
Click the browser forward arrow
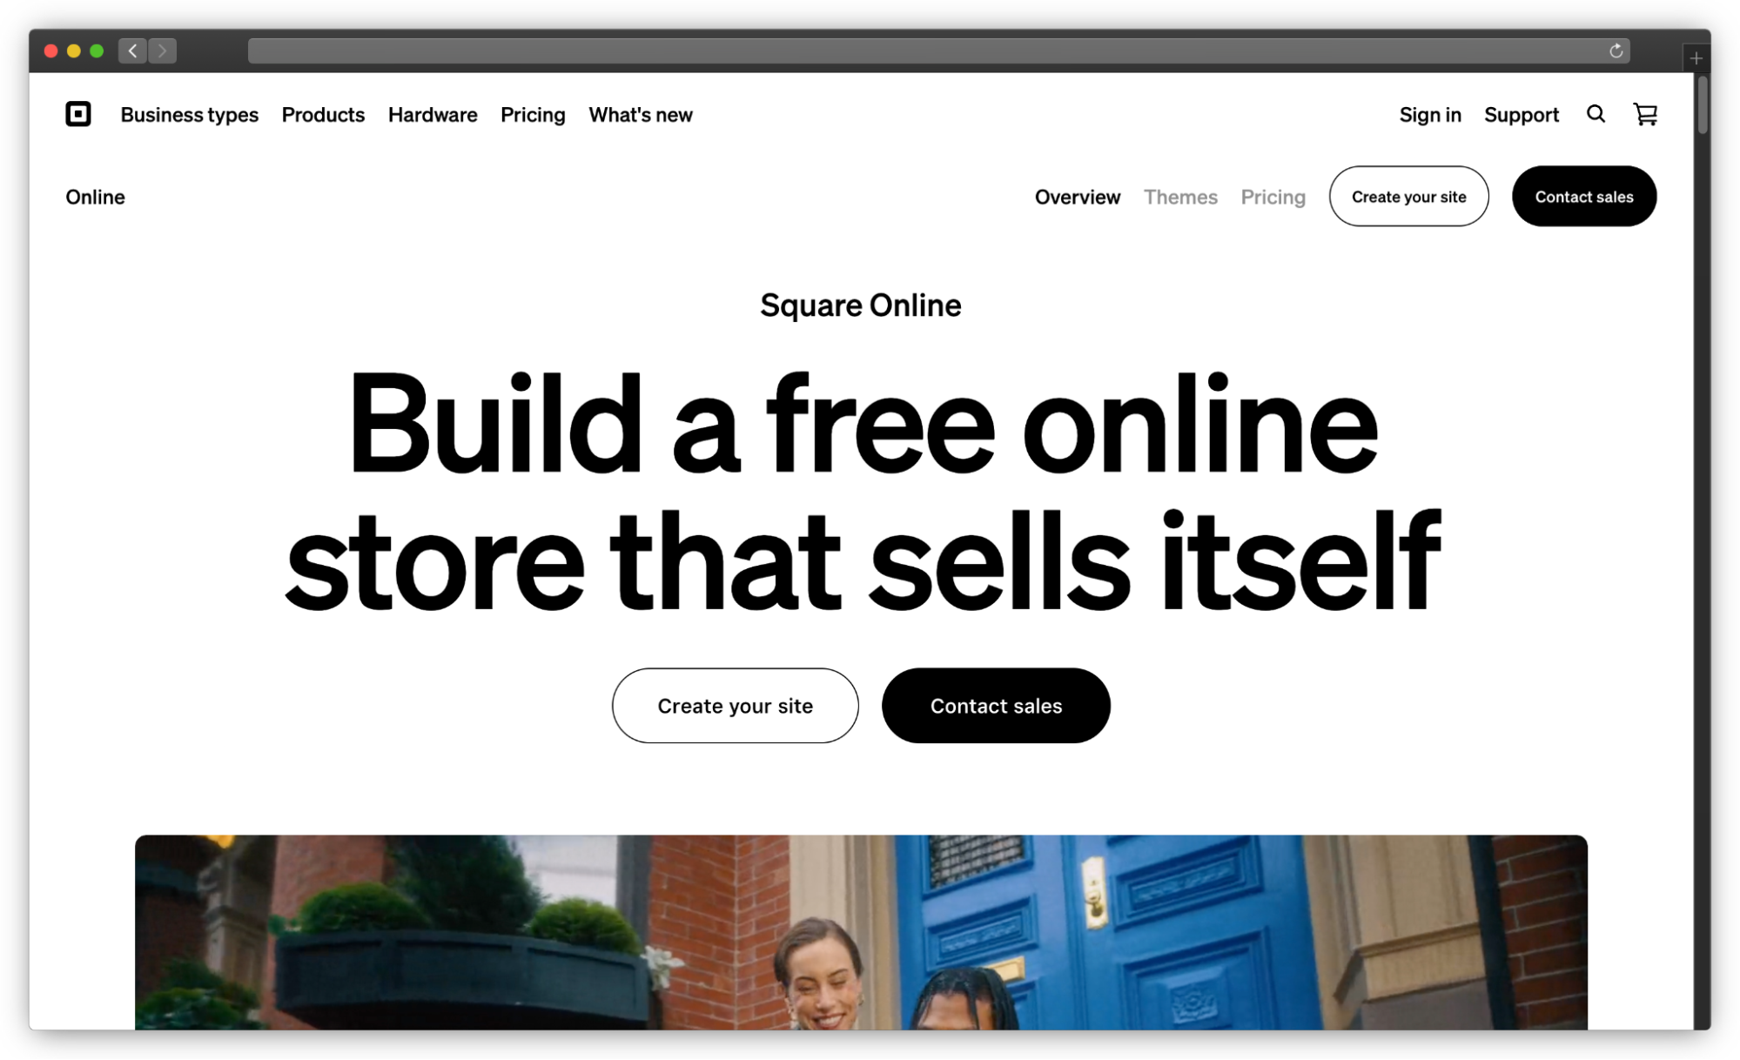coord(162,50)
